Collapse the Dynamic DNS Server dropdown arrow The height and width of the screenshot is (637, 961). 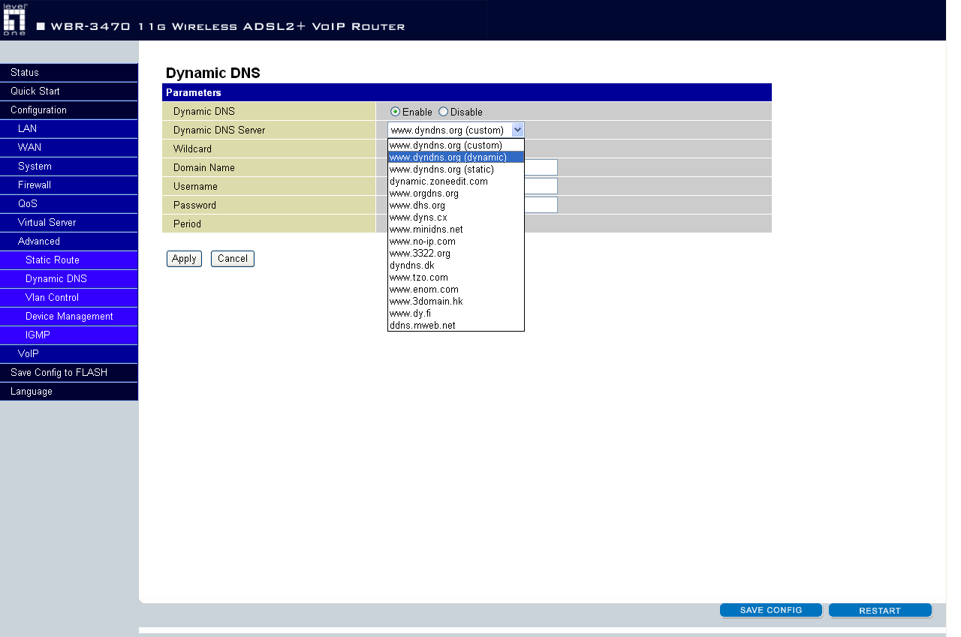coord(517,130)
